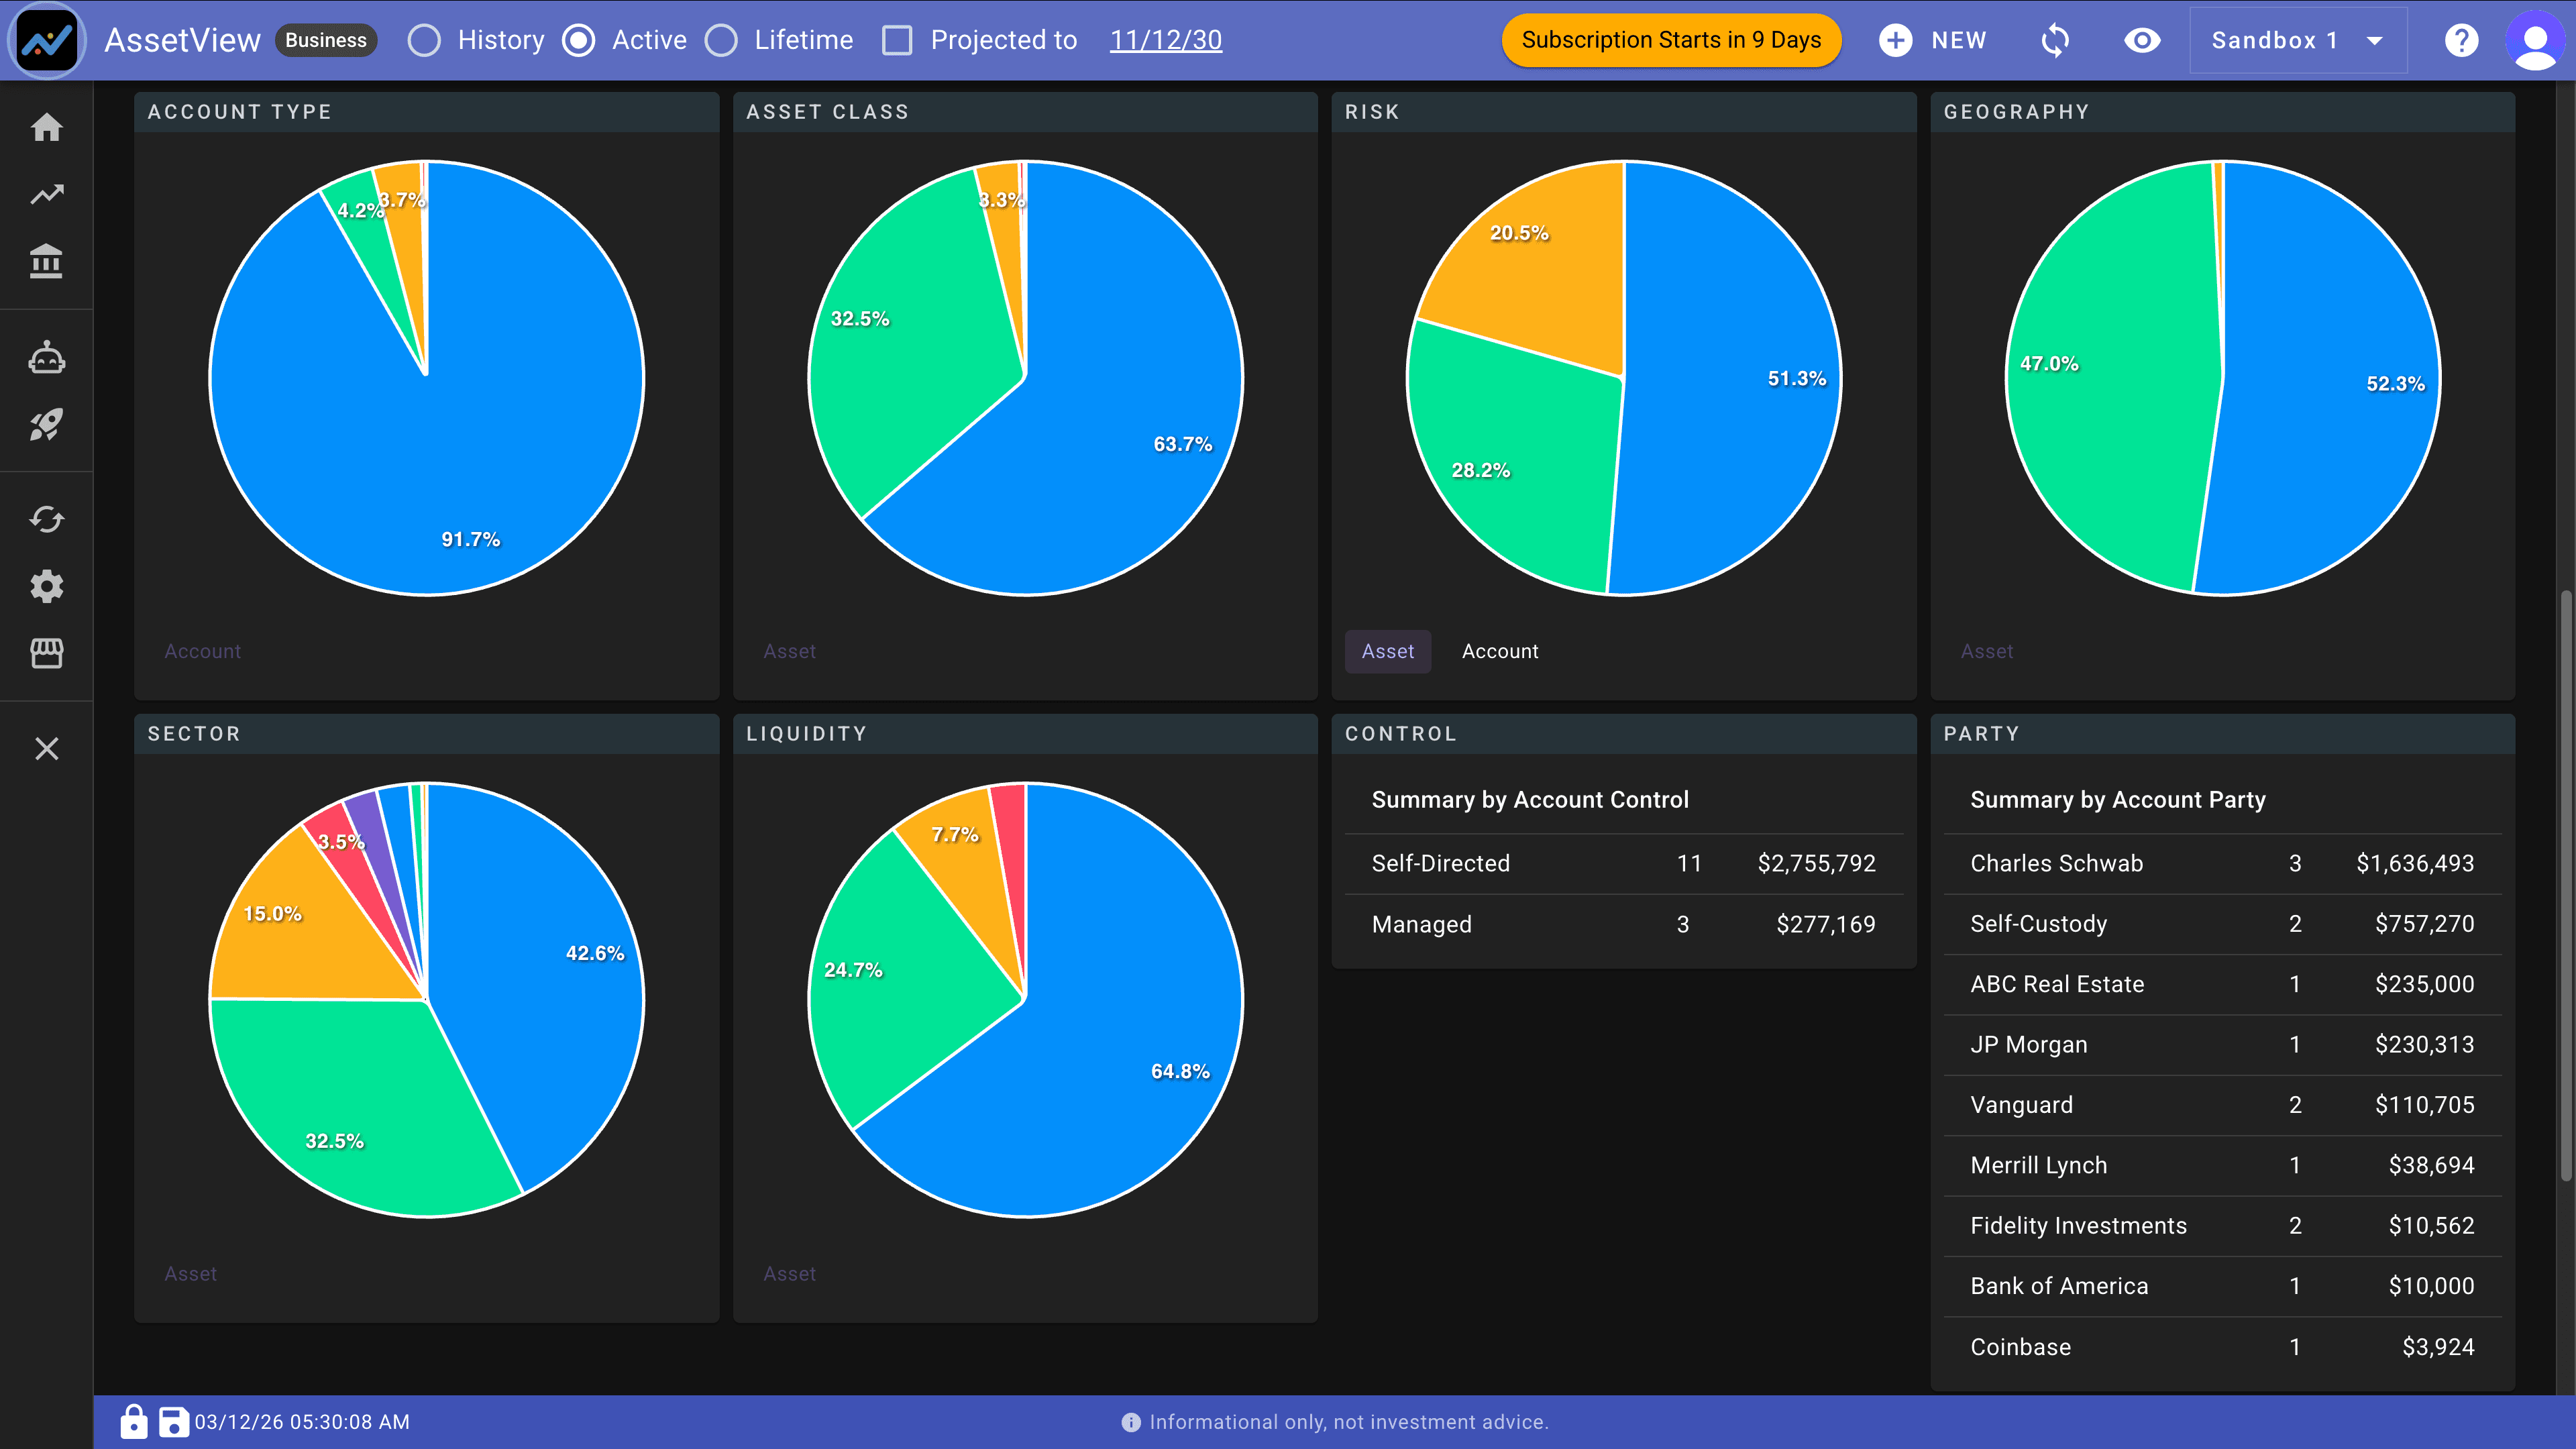This screenshot has width=2576, height=1449.
Task: Click the 11/12/30 projected date link
Action: coord(1165,40)
